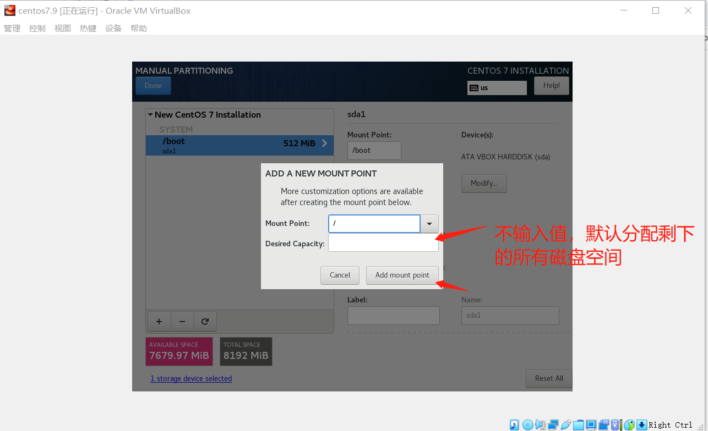This screenshot has height=431, width=708.
Task: Click the plus icon to add a mount point
Action: coord(159,322)
